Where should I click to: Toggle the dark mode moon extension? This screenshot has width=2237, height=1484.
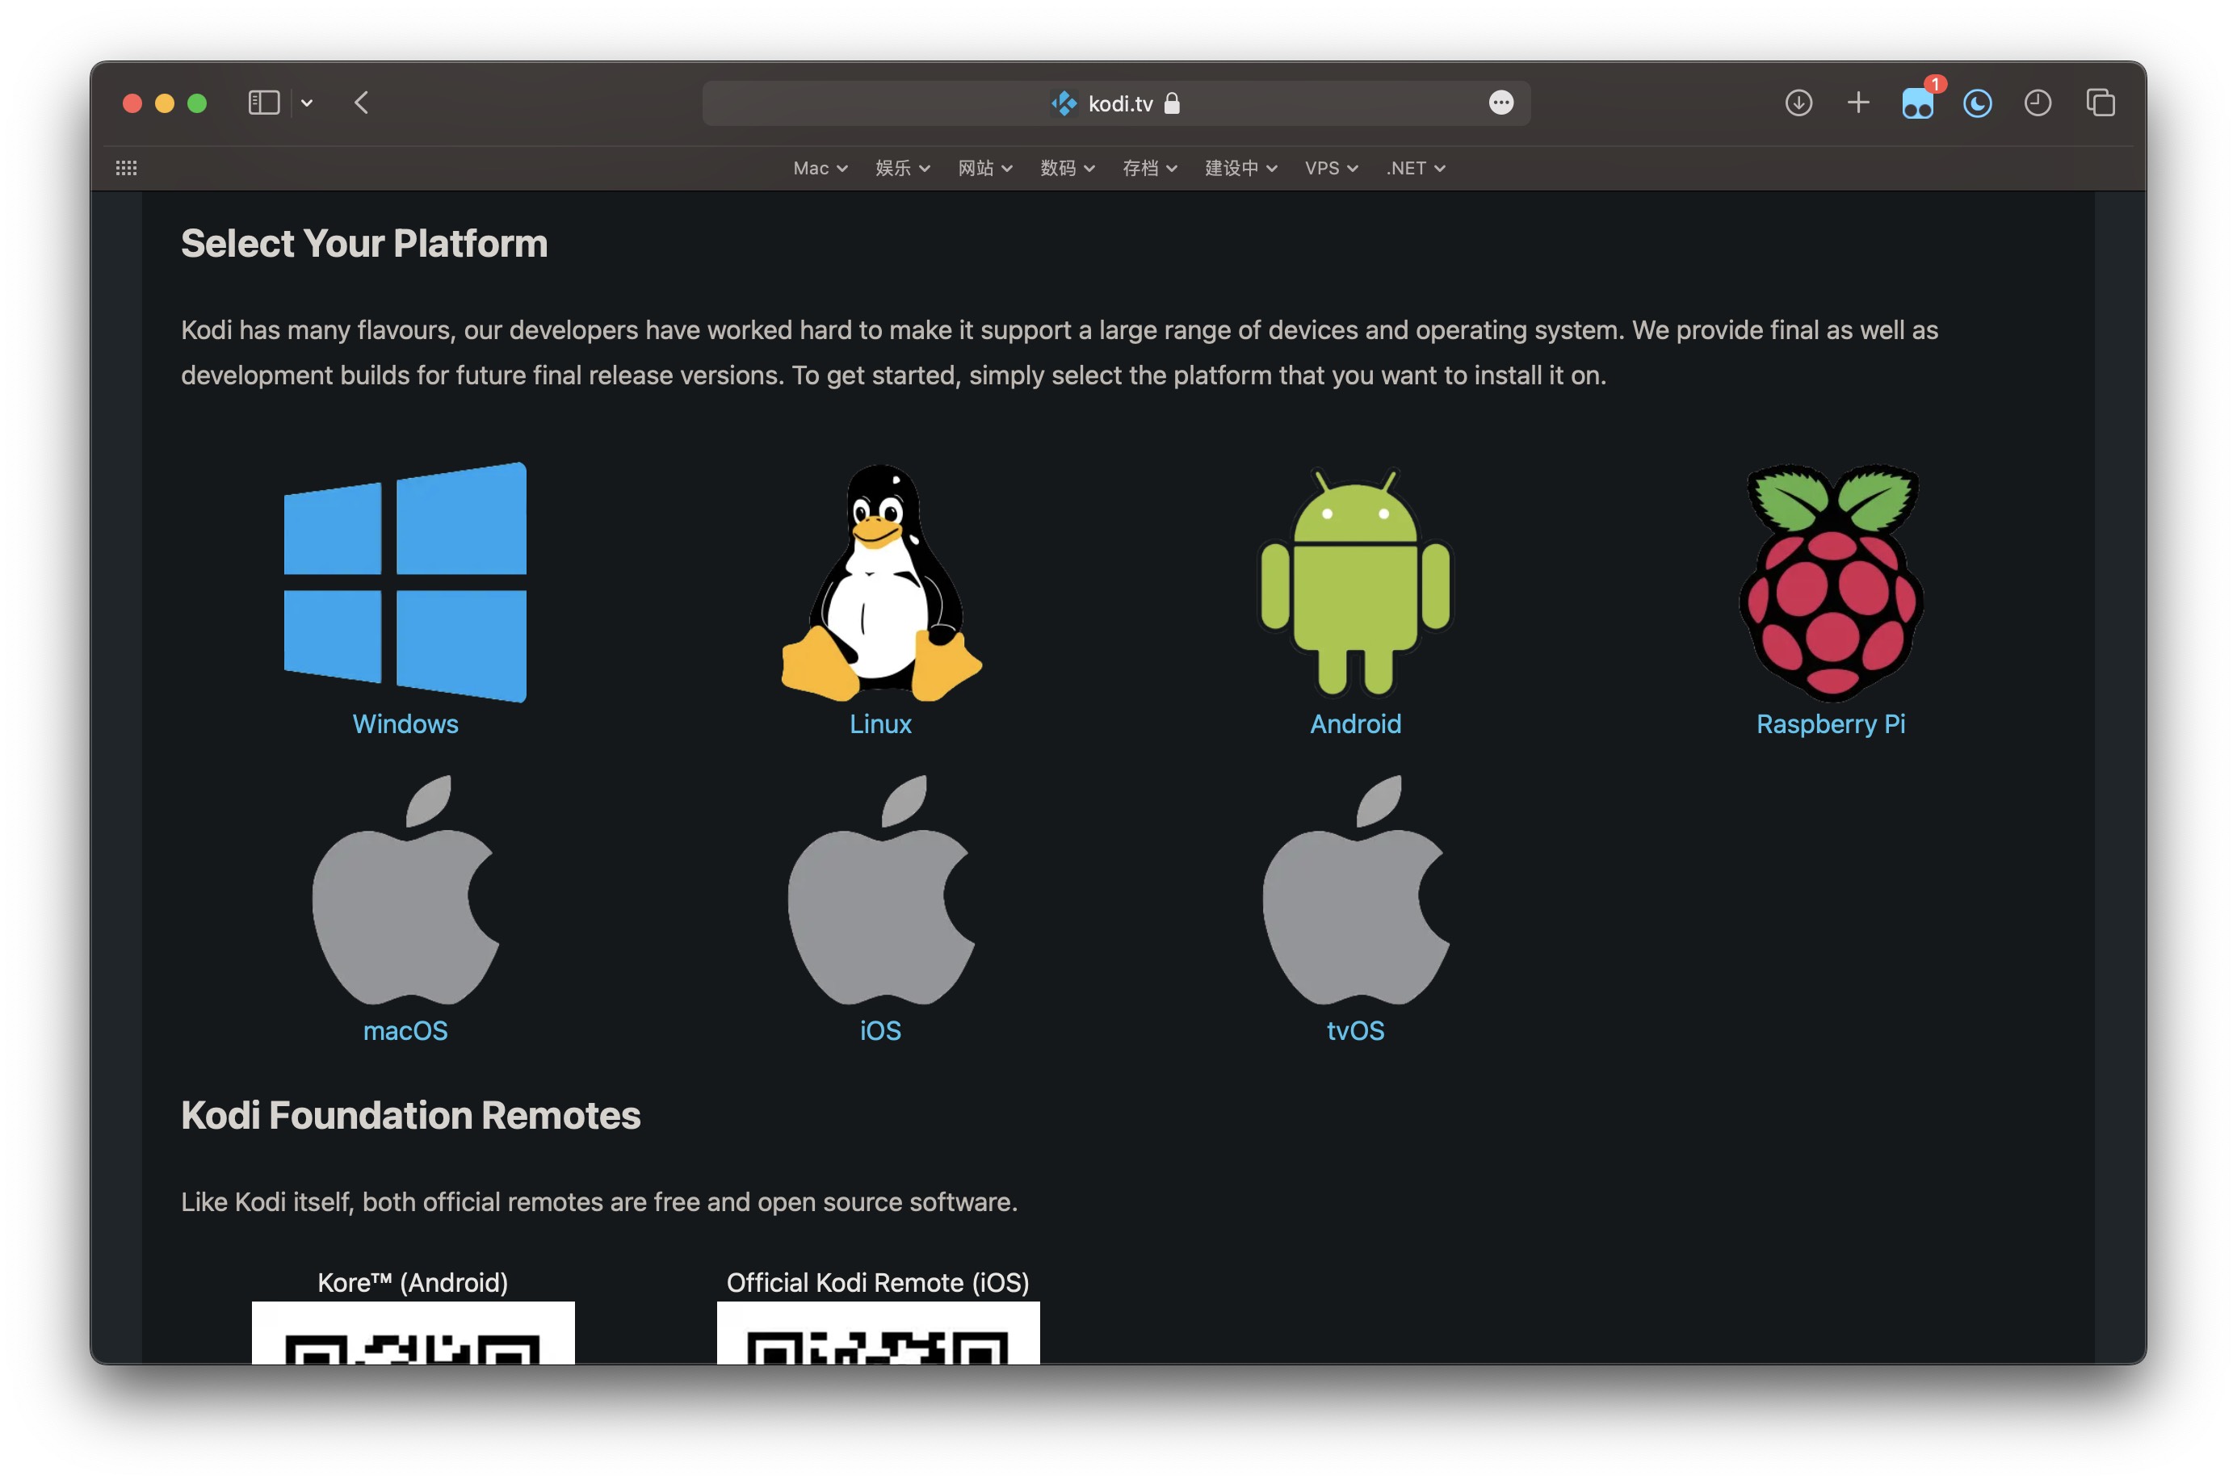click(x=1977, y=103)
